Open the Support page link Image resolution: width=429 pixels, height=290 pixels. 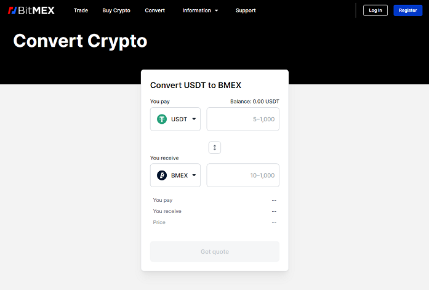[x=246, y=10]
